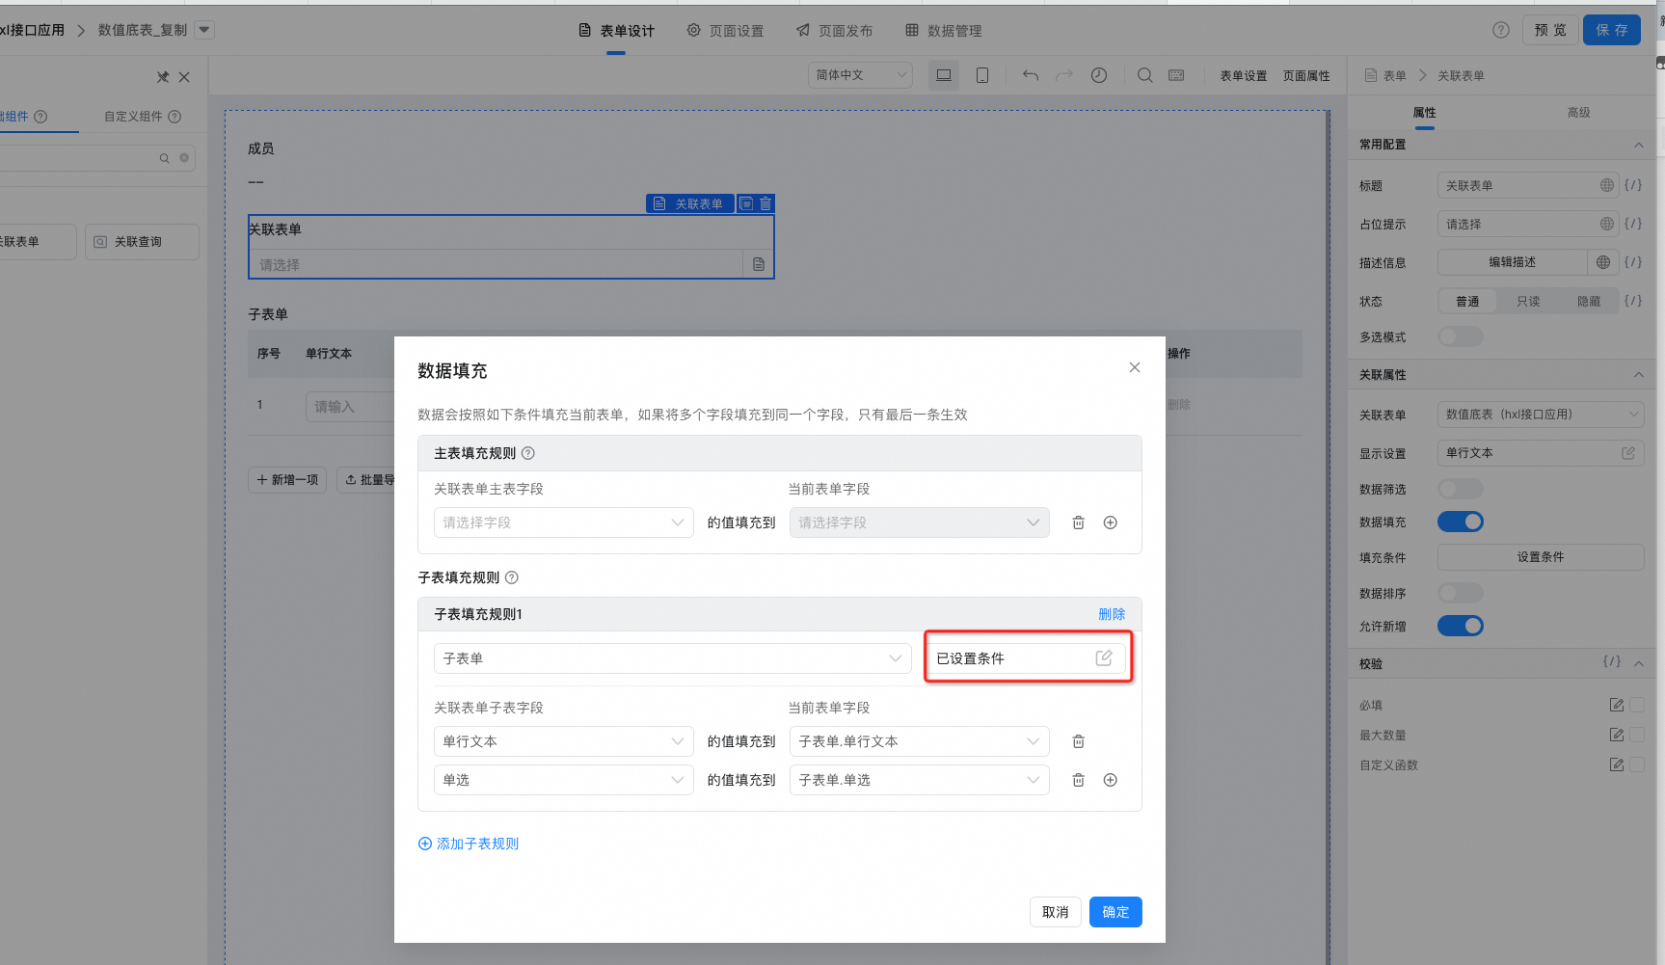
Task: Open the 子表单 sub-table dropdown
Action: 673,658
